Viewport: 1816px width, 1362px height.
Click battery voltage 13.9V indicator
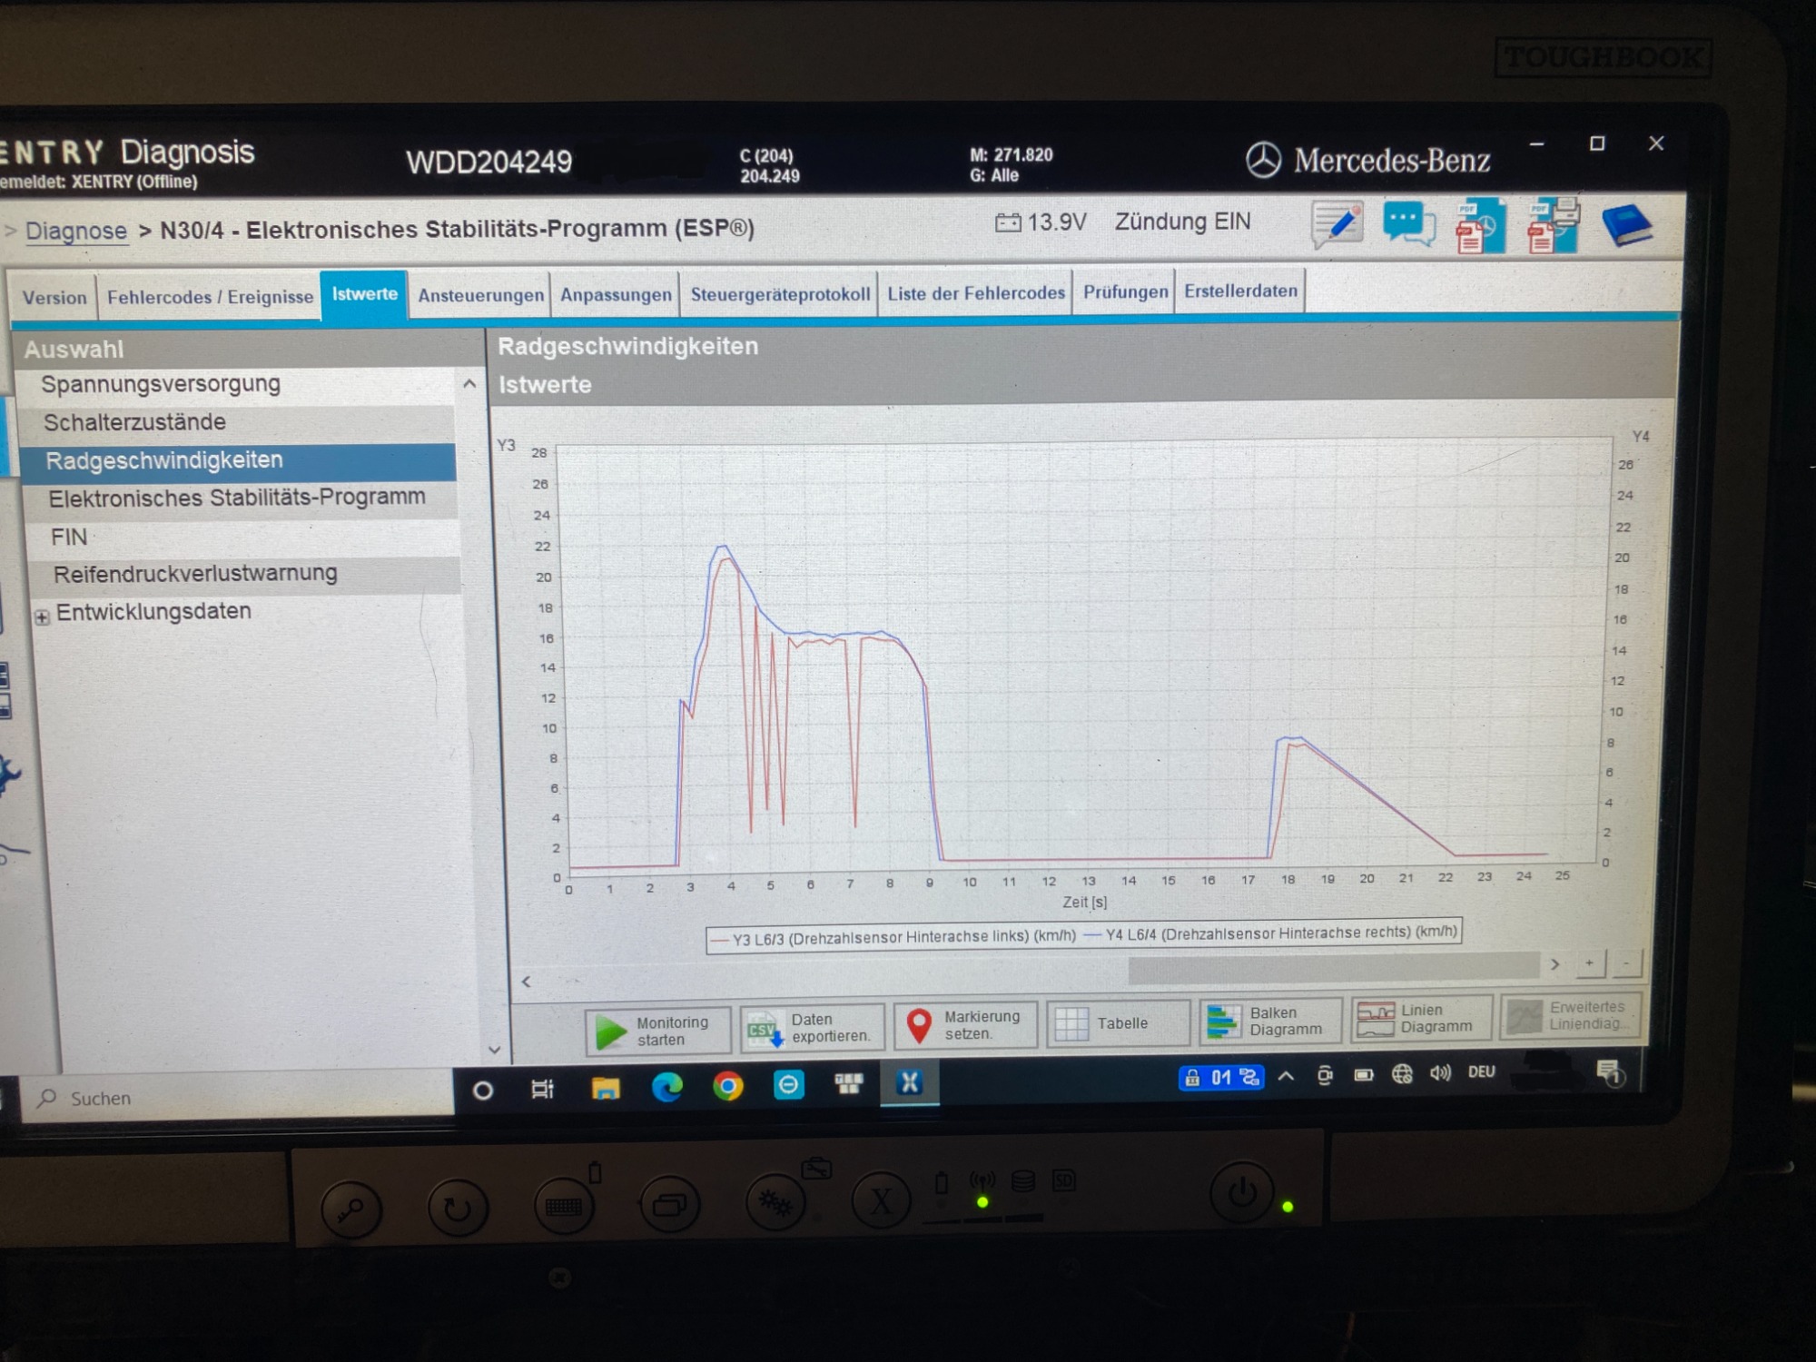1041,222
